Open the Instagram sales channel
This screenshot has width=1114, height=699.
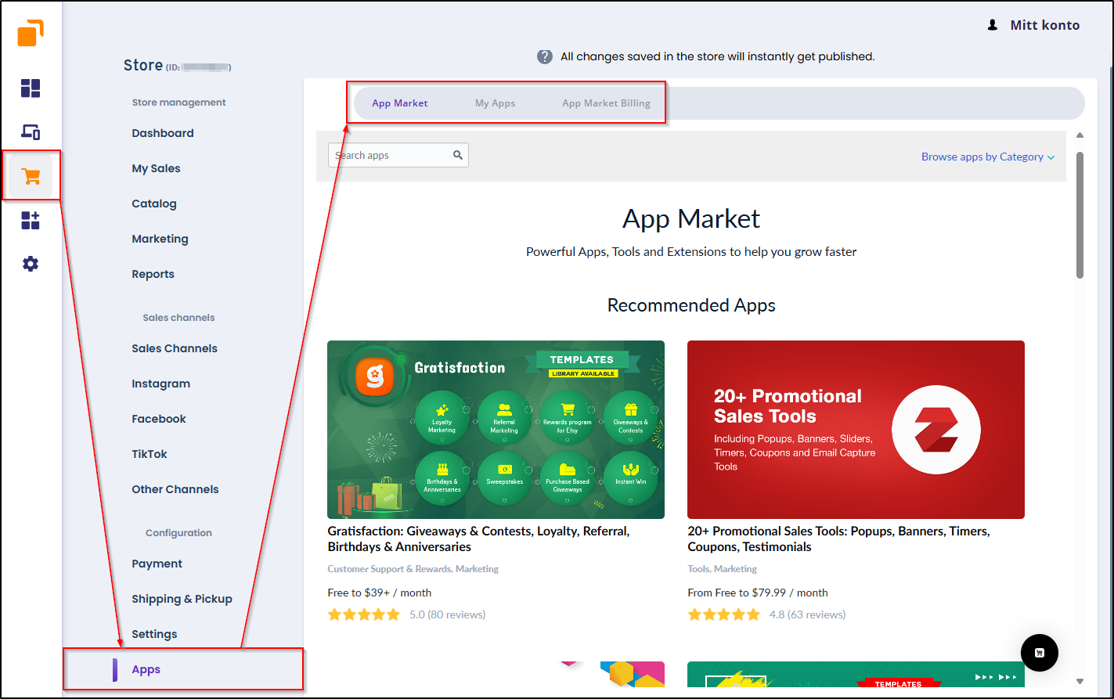(160, 384)
